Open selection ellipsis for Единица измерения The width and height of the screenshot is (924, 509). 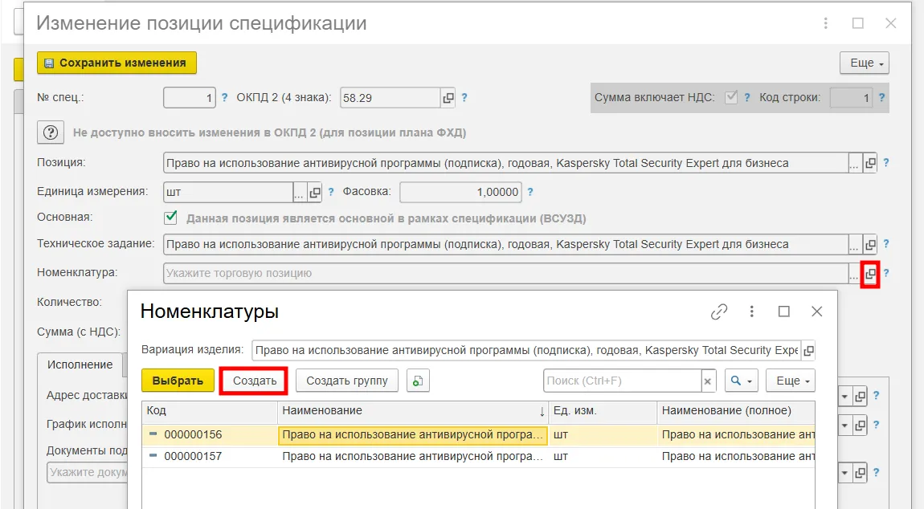click(x=300, y=193)
